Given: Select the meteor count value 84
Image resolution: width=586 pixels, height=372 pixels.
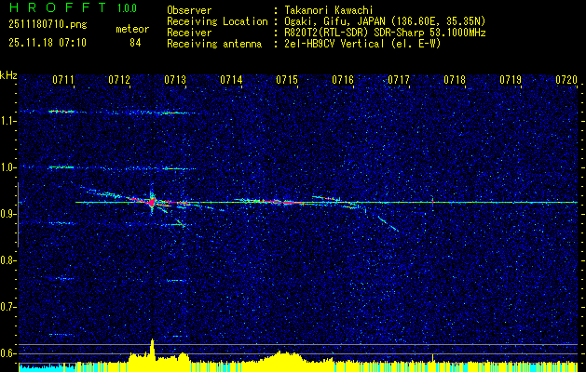Looking at the screenshot, I should [x=135, y=43].
